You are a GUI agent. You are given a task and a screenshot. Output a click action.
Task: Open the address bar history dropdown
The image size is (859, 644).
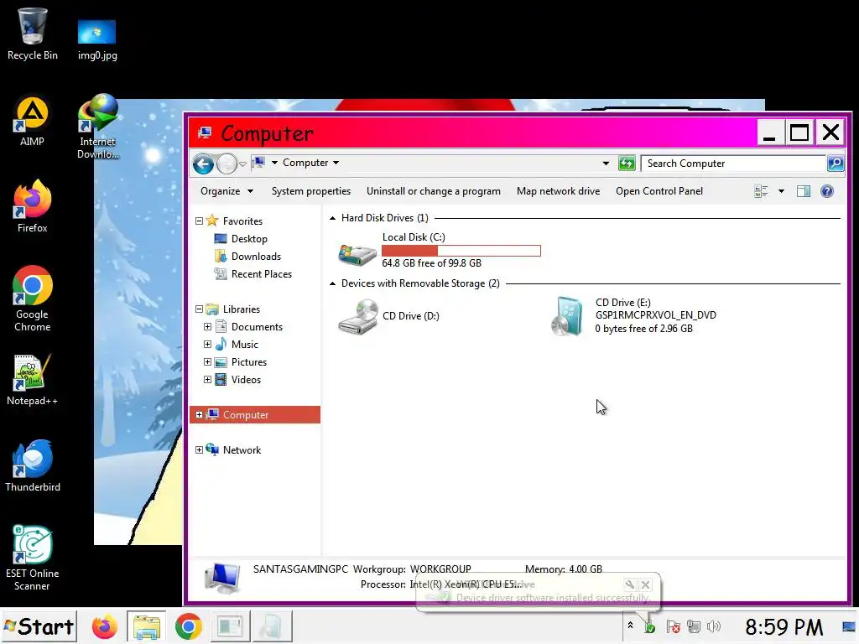click(606, 164)
